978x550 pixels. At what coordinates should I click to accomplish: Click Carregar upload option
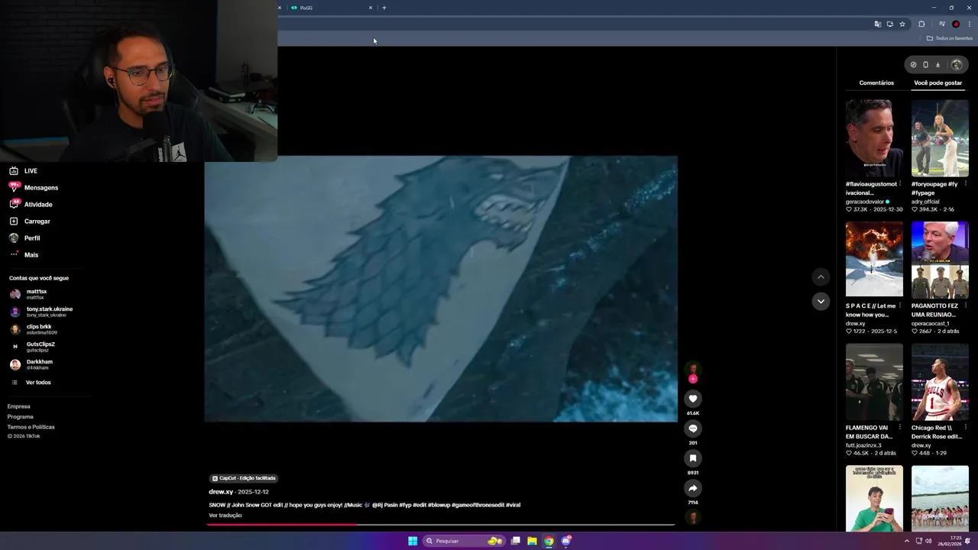click(x=29, y=222)
